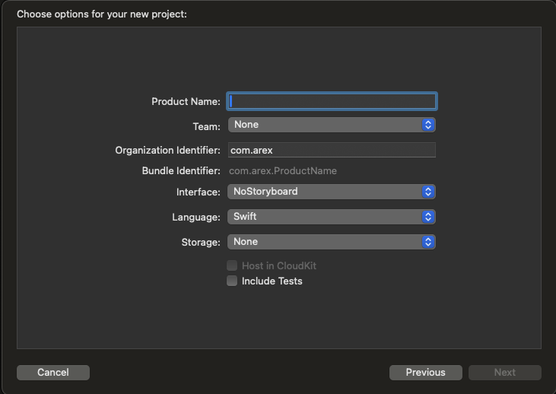The height and width of the screenshot is (394, 556).
Task: Open the Language dropdown showing Swift
Action: point(332,217)
